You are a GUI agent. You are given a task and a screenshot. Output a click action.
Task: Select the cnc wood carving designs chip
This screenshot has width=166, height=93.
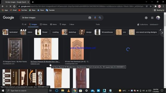click(x=144, y=32)
